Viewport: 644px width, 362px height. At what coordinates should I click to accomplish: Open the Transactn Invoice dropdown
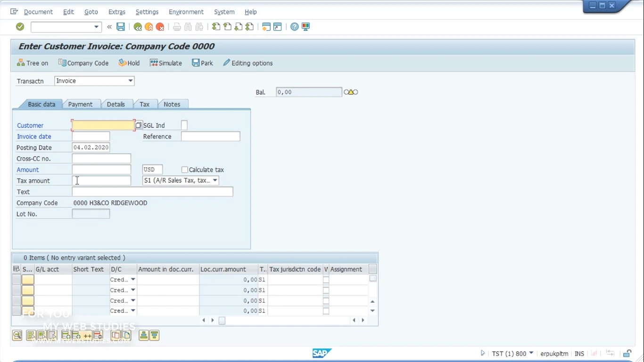click(131, 81)
